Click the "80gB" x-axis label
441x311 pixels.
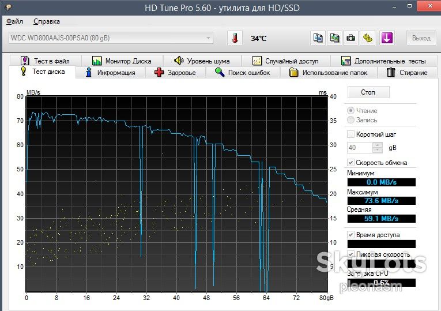pyautogui.click(x=326, y=298)
